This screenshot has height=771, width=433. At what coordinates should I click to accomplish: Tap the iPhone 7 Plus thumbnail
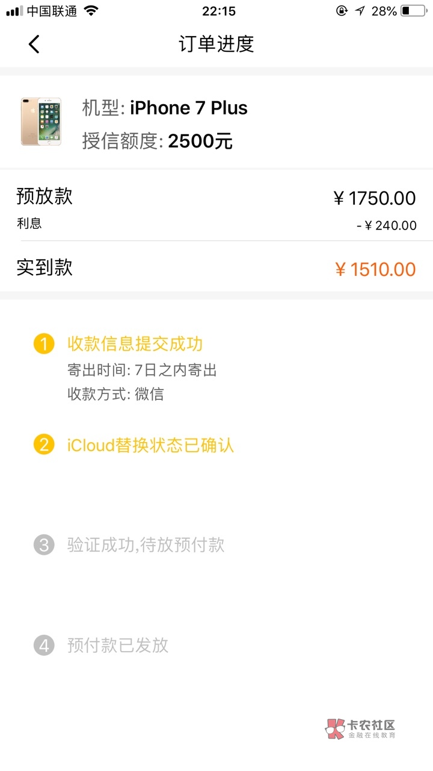tap(41, 121)
